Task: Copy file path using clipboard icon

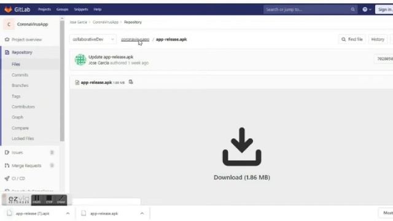Action: pos(131,82)
